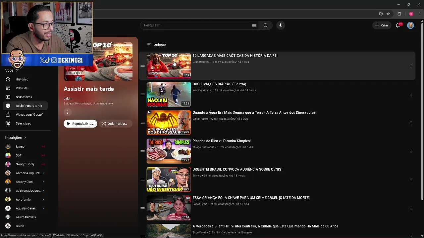The image size is (424, 238).
Task: Open browser extensions puzzle icon
Action: click(399, 14)
